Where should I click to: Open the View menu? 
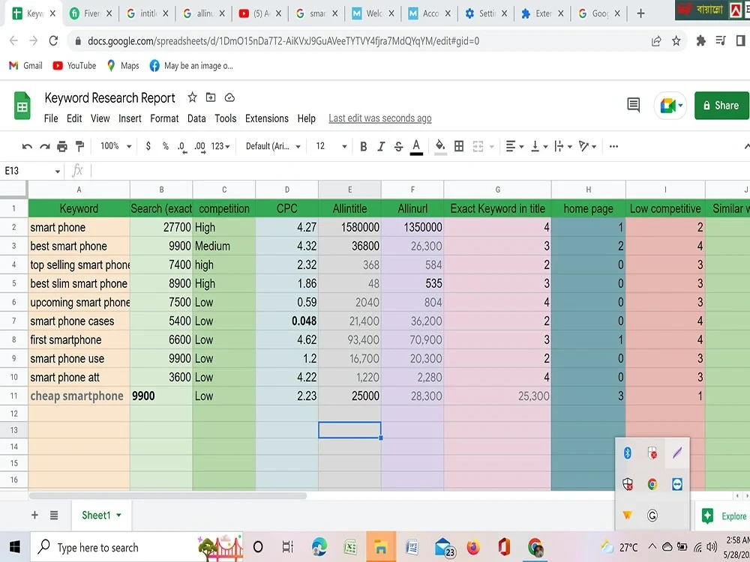coord(100,118)
